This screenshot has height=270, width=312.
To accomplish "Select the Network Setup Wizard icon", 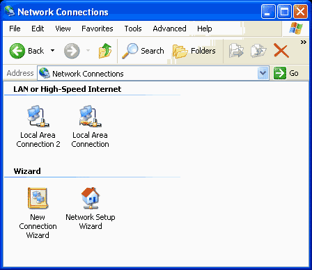I will pos(91,198).
